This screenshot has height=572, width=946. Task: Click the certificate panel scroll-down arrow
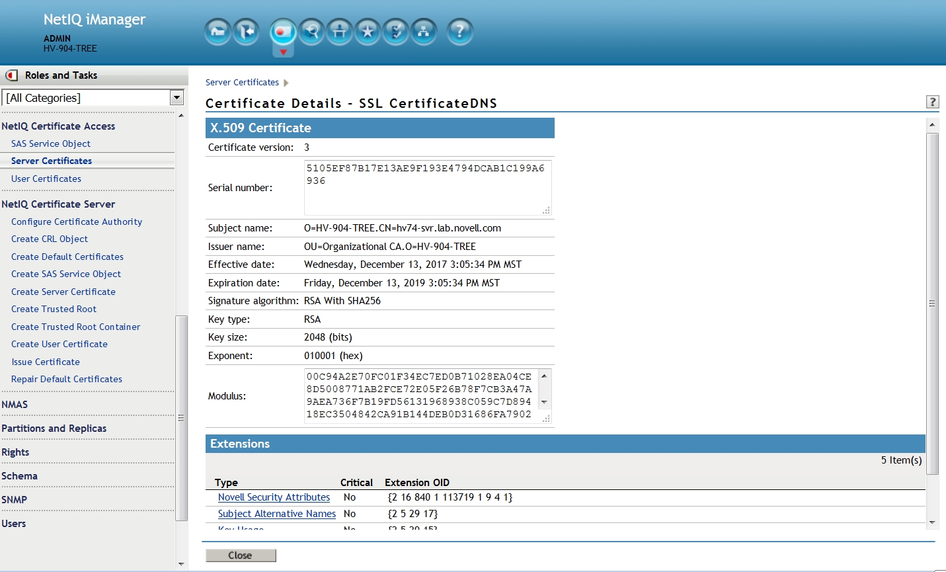point(932,522)
